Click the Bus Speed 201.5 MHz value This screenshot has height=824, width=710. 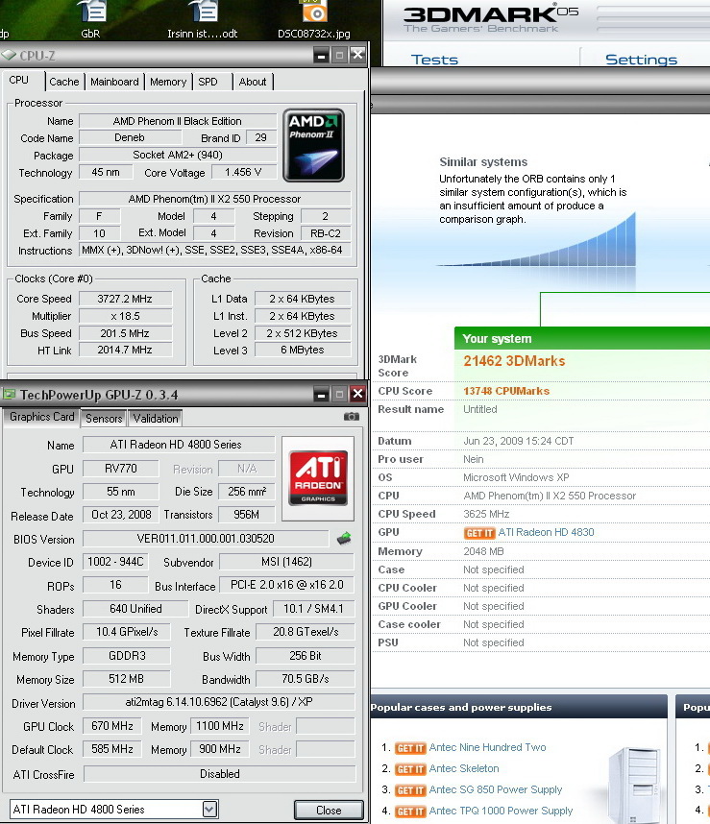tap(125, 333)
